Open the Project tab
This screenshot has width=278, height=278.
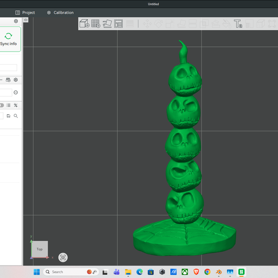coord(25,12)
